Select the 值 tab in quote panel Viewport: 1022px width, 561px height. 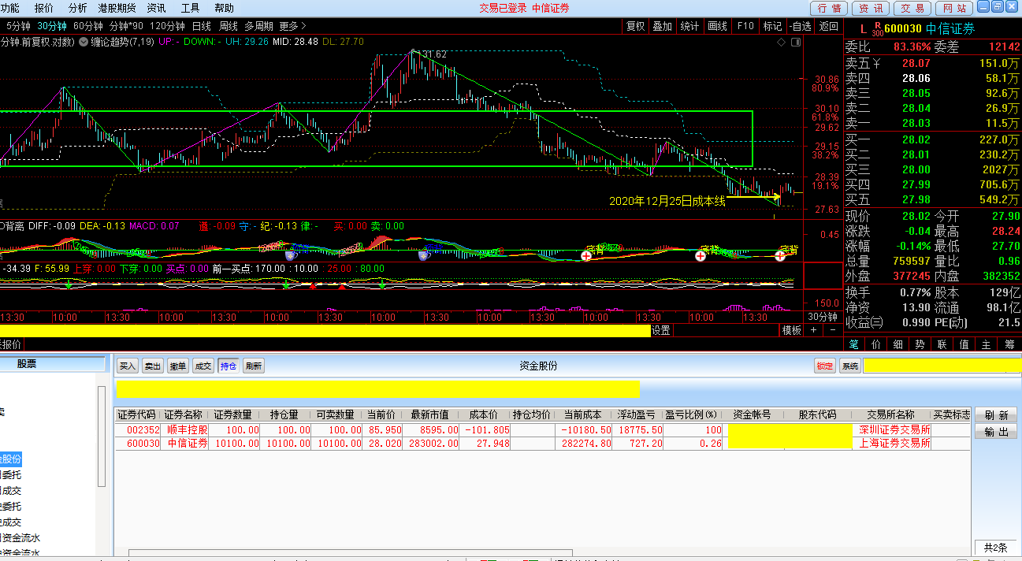[x=965, y=344]
